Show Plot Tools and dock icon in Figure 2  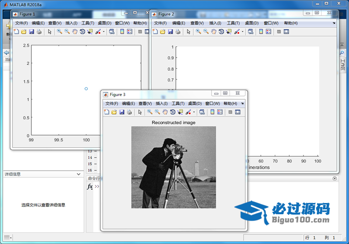click(x=286, y=32)
